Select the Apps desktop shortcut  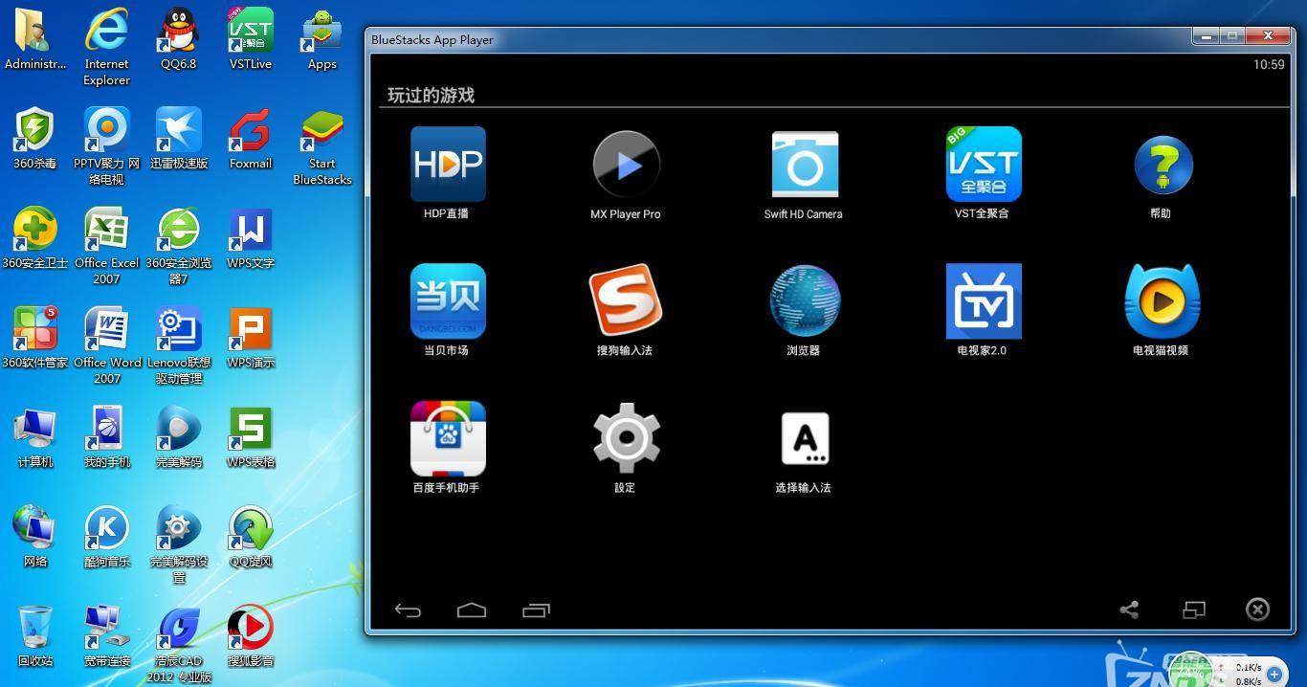click(x=322, y=40)
